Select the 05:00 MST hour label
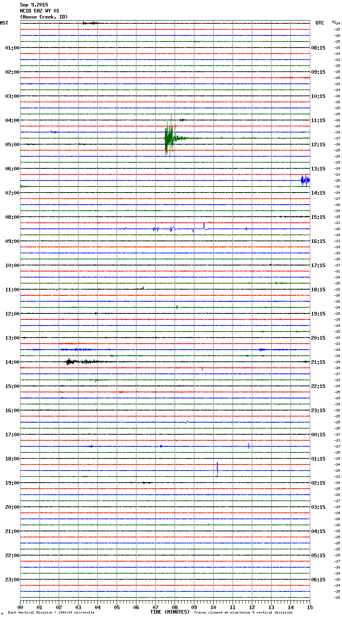This screenshot has height=618, width=342. (12, 145)
